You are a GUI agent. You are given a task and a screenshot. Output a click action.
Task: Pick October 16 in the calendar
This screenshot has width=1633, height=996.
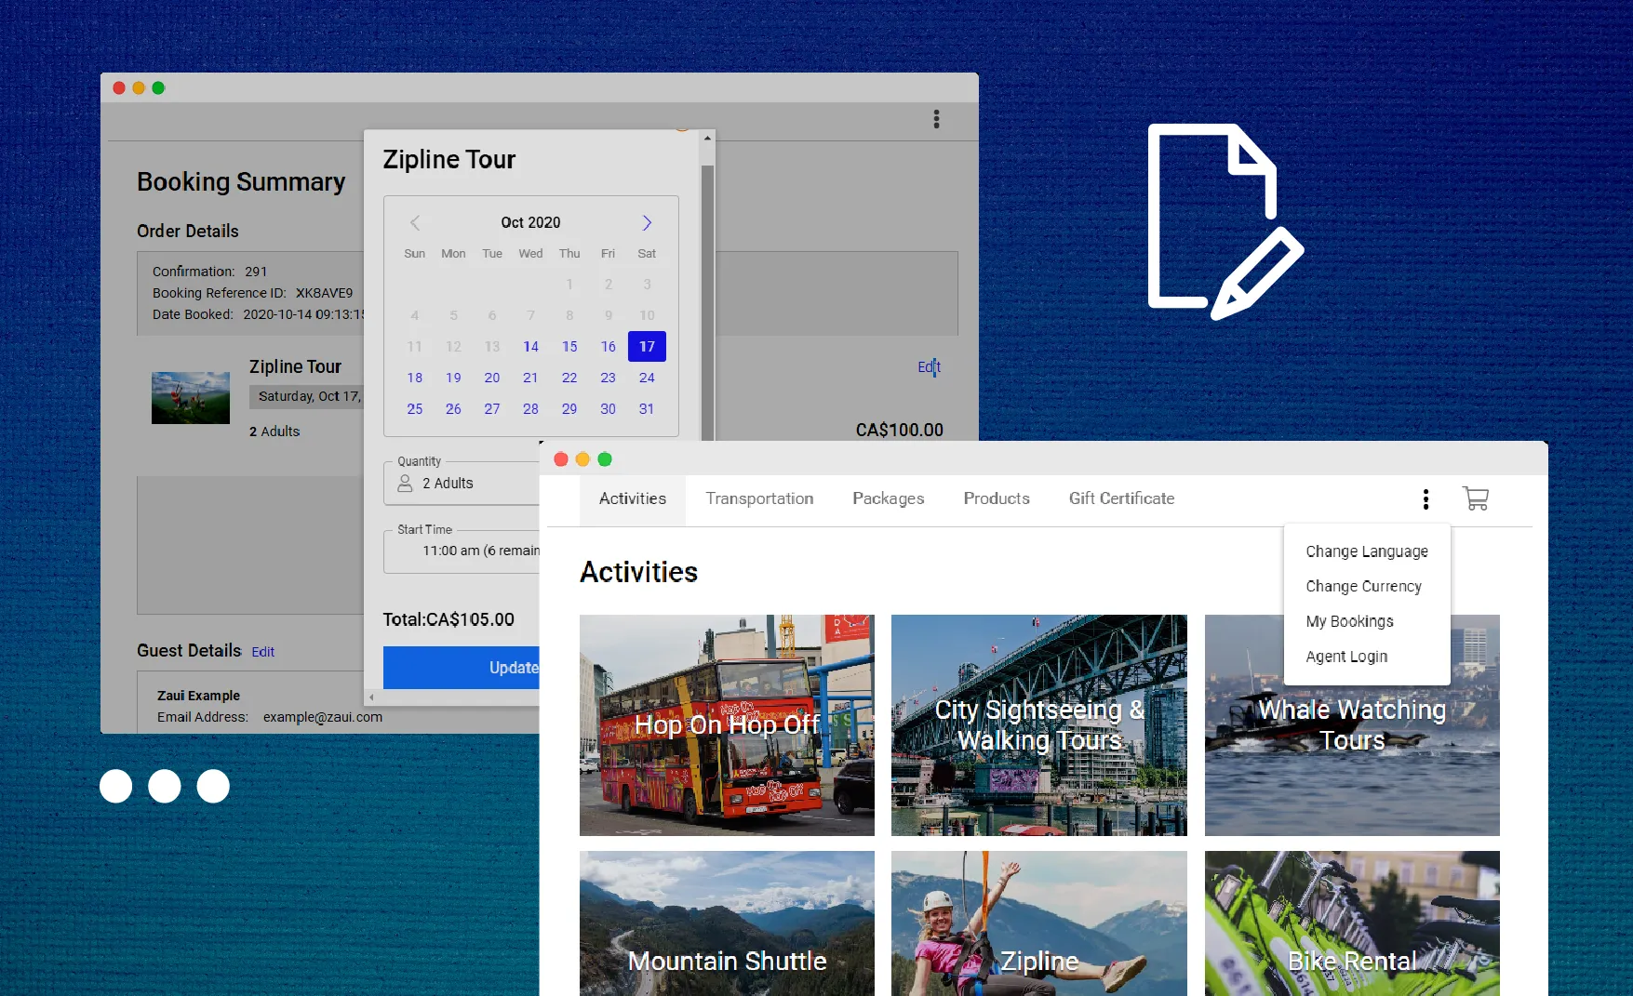[608, 346]
